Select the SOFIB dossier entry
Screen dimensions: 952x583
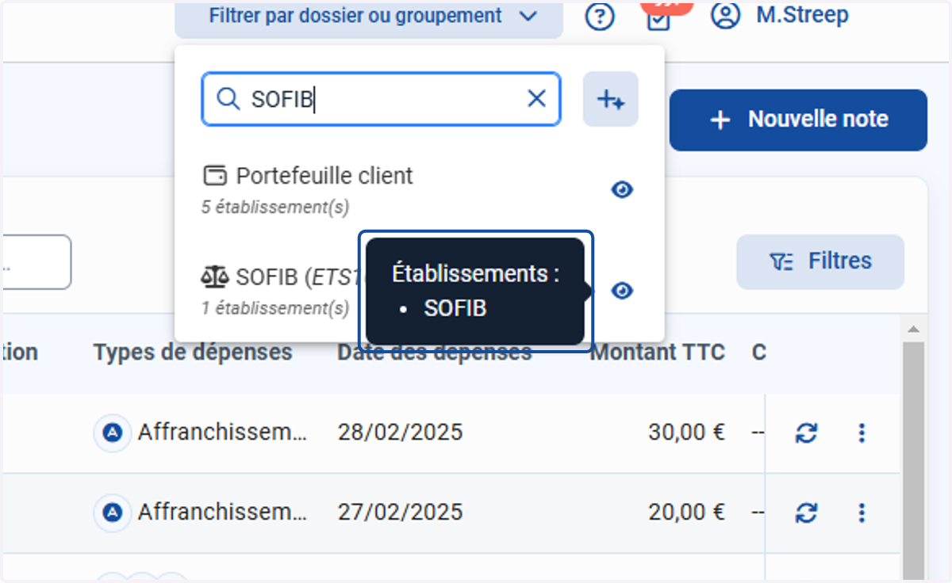pyautogui.click(x=282, y=291)
